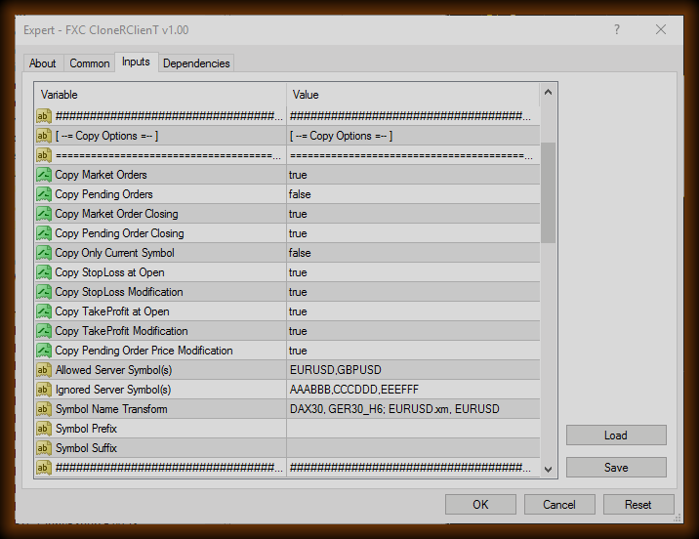Select the Copy Only Current Symbol row icon
The height and width of the screenshot is (539, 699).
44,253
